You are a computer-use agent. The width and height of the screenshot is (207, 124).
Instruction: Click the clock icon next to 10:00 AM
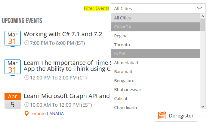tap(27, 105)
